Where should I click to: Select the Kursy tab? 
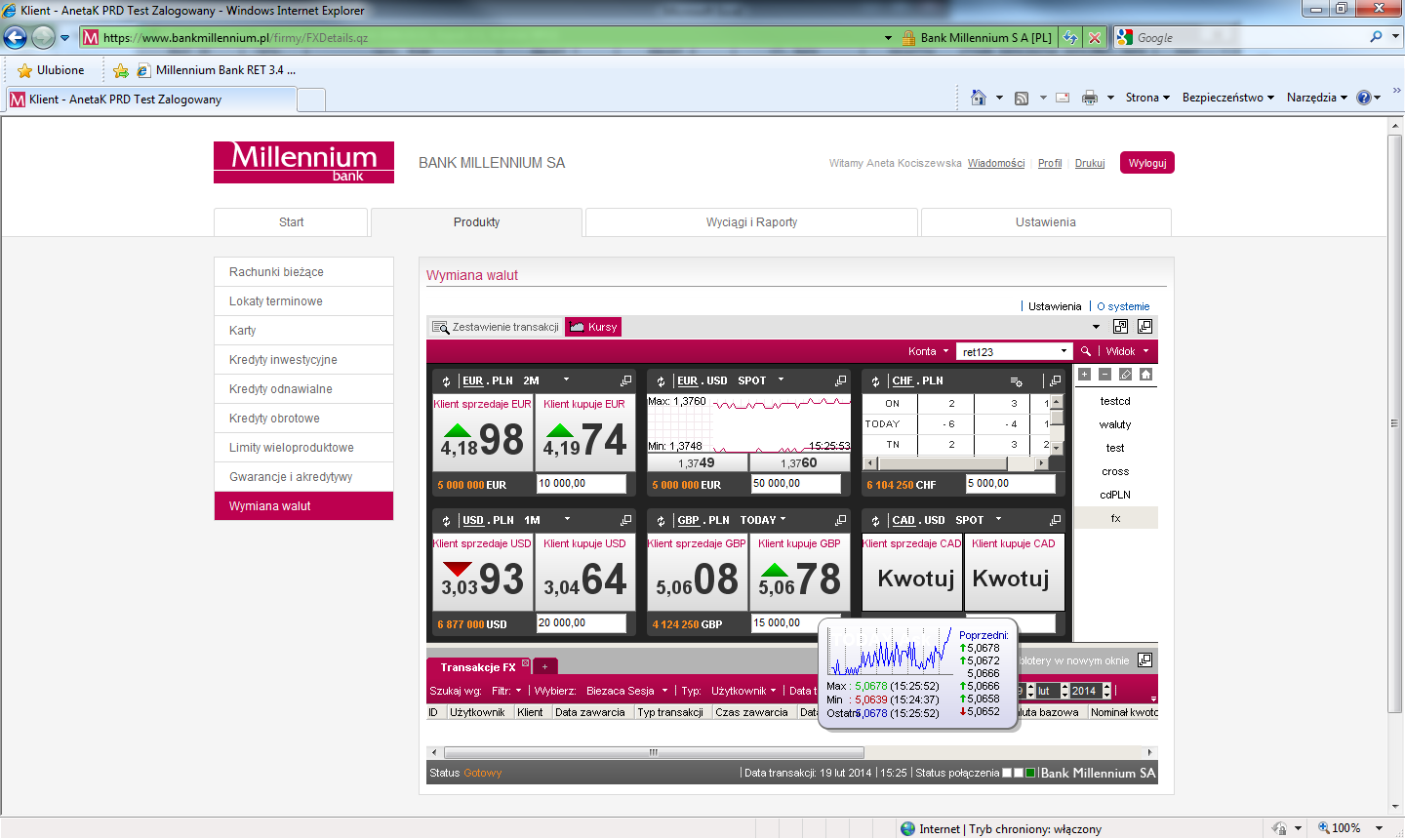593,327
